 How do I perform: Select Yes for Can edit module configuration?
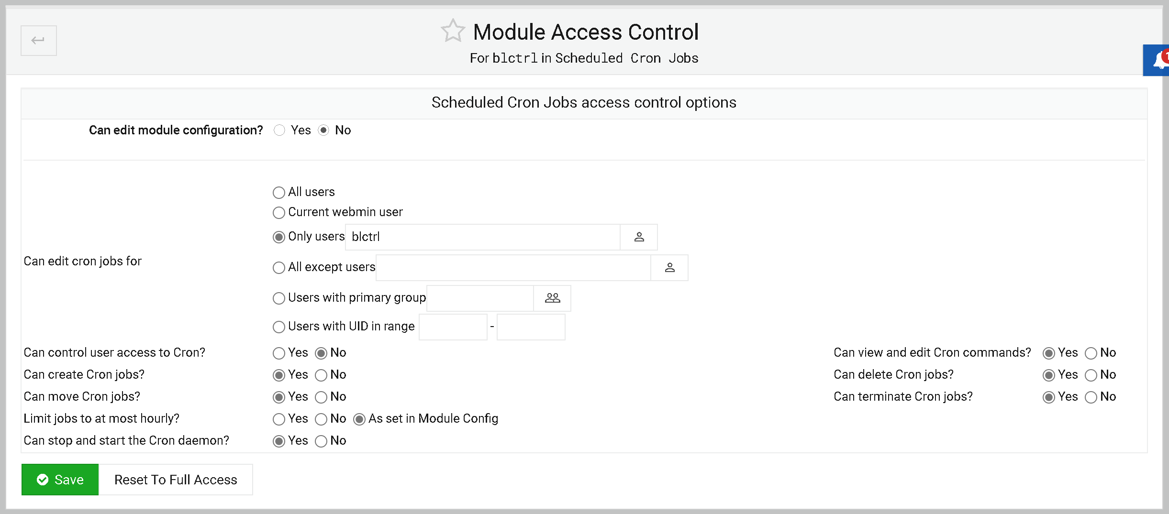tap(279, 130)
